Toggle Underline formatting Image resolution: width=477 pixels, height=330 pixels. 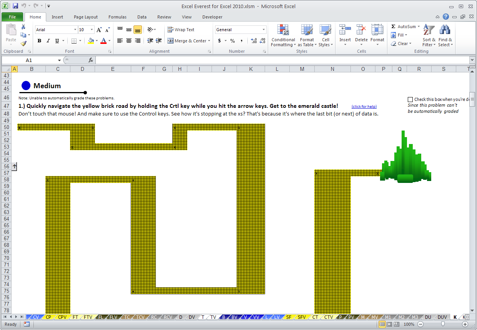57,41
